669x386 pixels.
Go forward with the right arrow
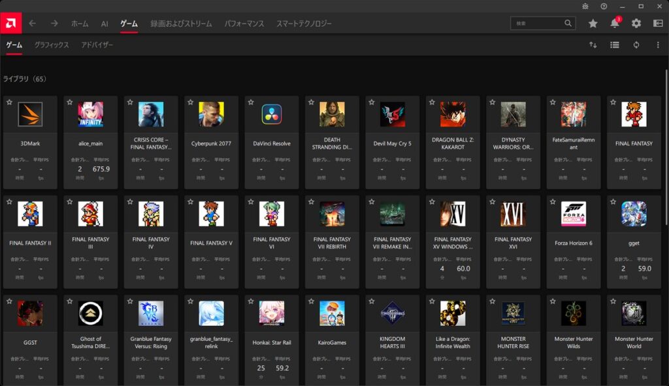[54, 23]
